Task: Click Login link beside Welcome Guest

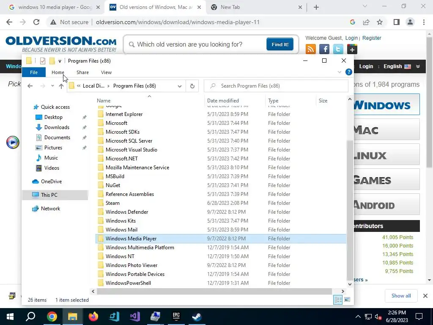Action: coord(351,38)
